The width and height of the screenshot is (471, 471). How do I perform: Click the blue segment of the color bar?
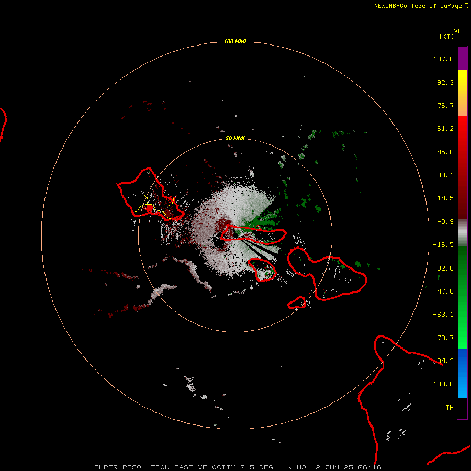[x=462, y=373]
